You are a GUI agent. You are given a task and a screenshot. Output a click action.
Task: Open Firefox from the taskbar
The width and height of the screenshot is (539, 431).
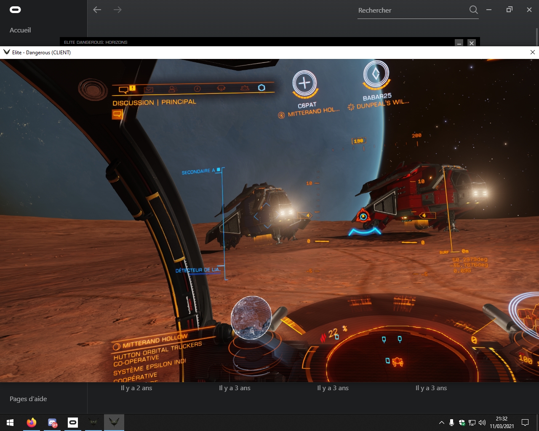point(32,423)
